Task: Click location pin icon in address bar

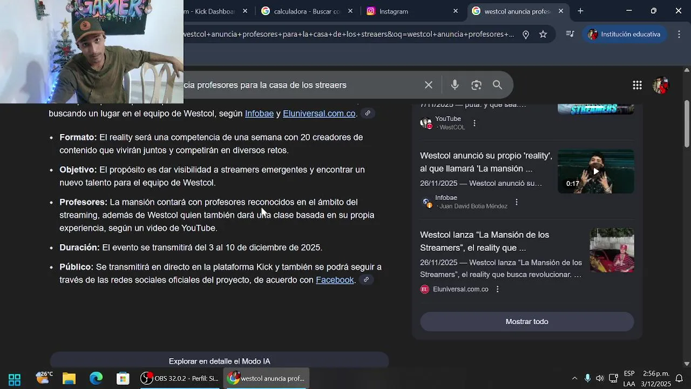Action: tap(526, 34)
